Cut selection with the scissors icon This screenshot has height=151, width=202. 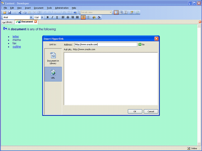20,13
